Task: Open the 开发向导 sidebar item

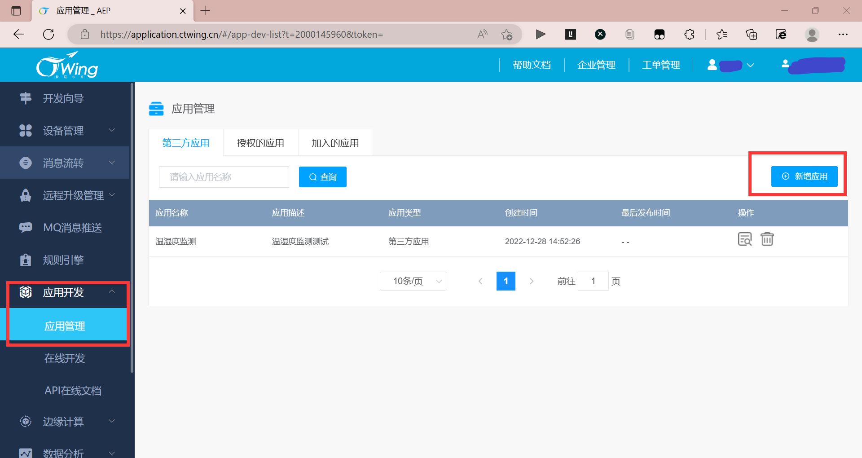Action: tap(65, 98)
